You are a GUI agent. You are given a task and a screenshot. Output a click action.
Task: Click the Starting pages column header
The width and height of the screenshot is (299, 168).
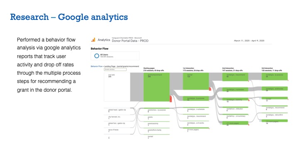(x=149, y=68)
